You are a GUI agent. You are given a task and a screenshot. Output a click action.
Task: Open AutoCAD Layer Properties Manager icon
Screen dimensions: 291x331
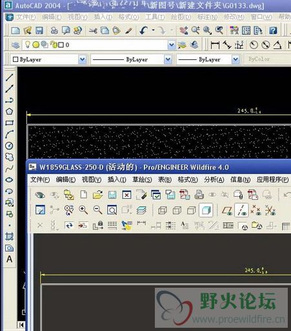[x=15, y=45]
